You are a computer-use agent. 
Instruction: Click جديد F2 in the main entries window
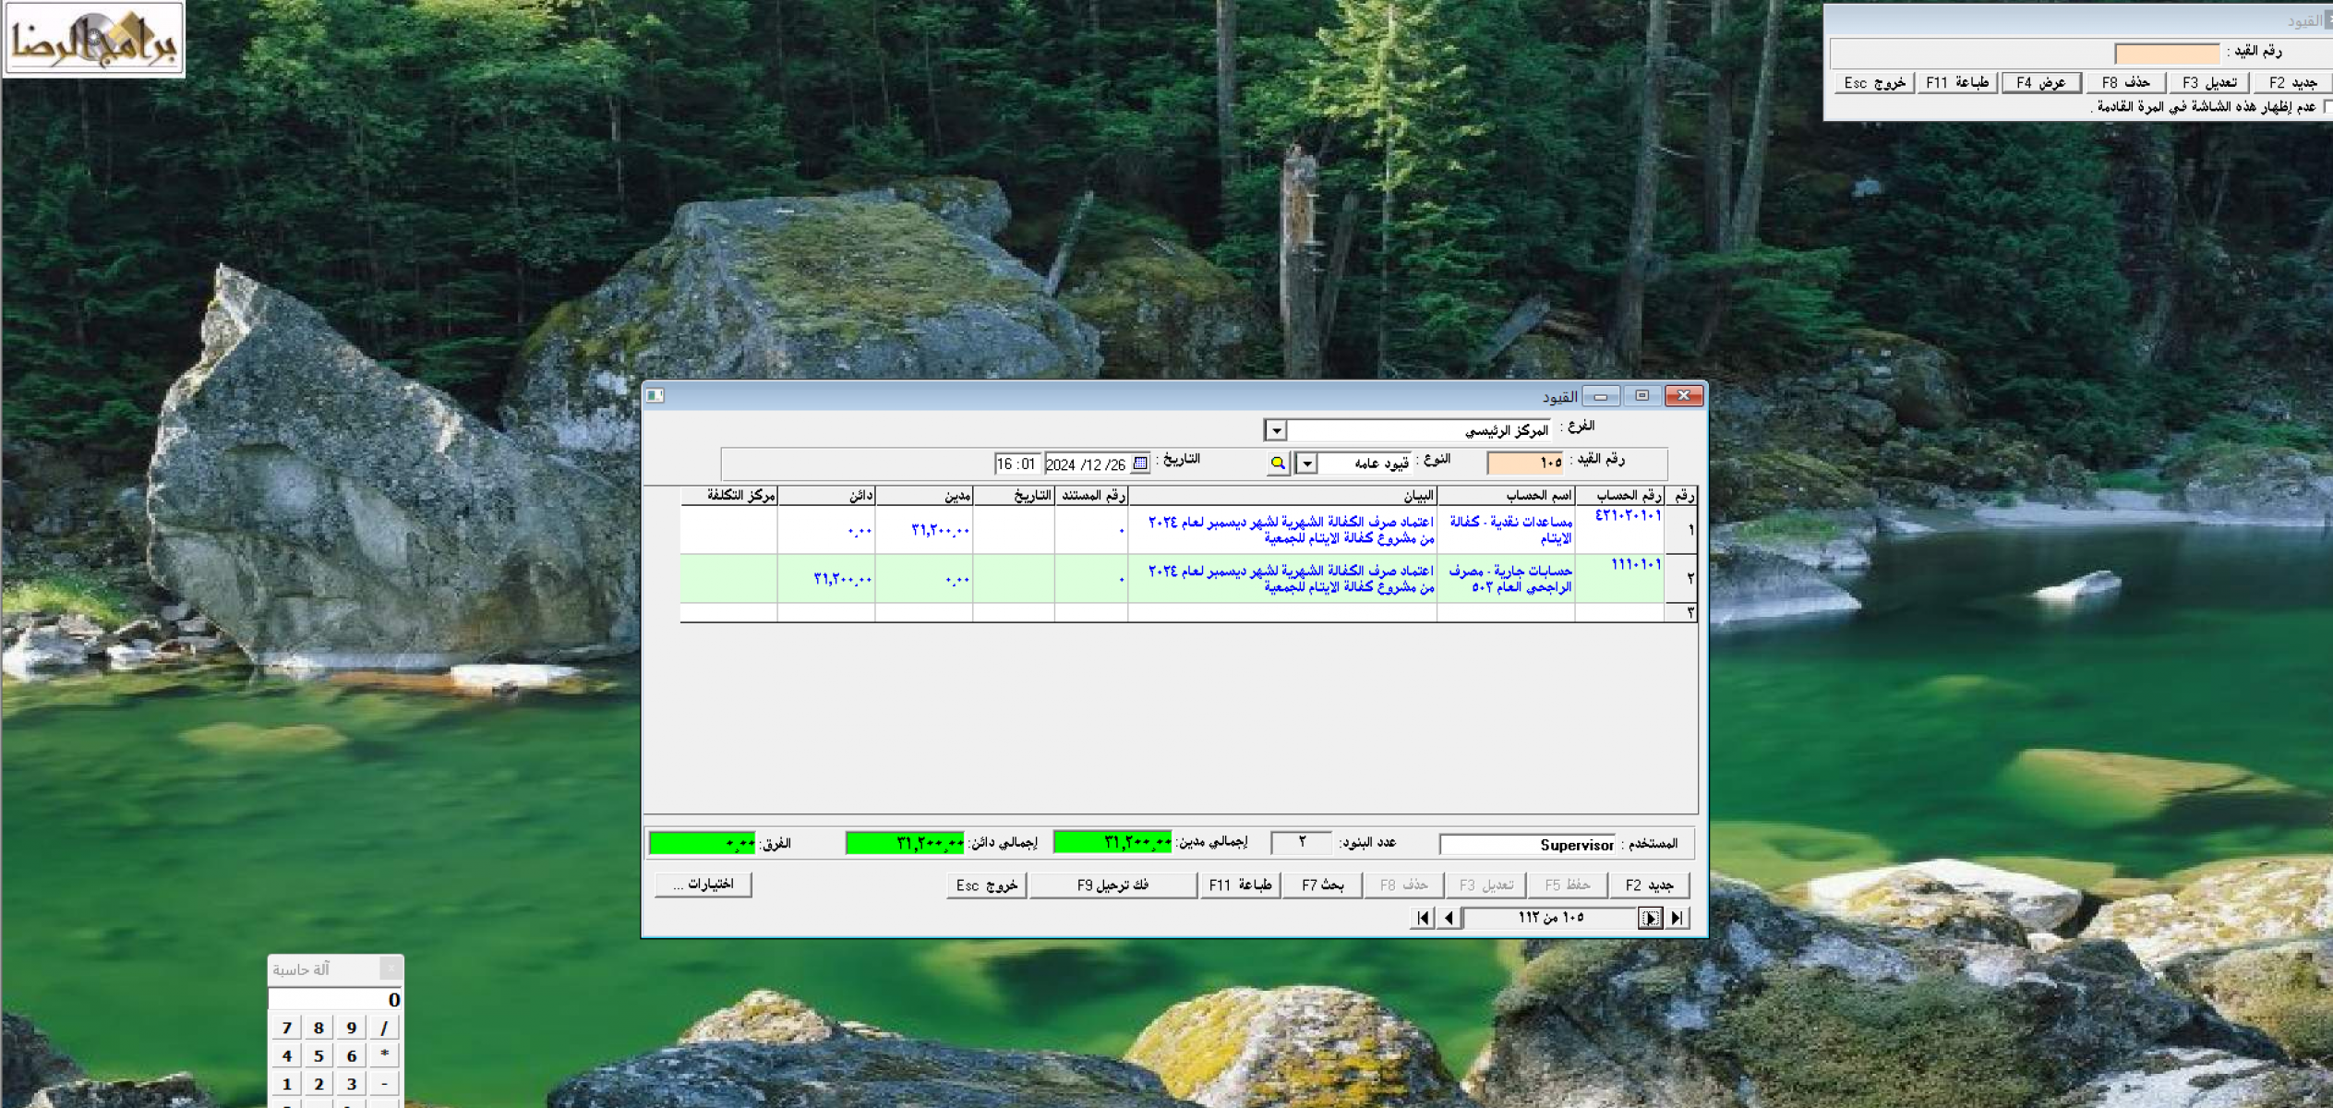click(x=1650, y=885)
